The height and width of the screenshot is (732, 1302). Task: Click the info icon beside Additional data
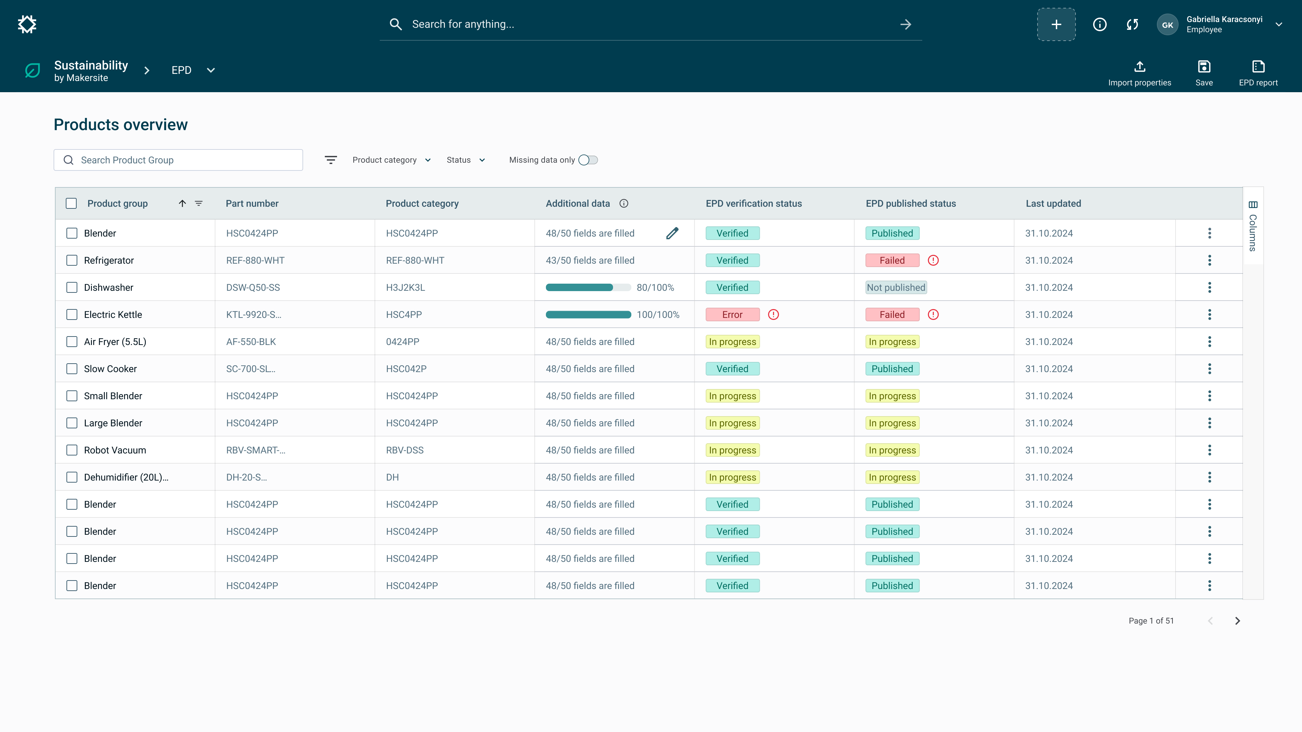[624, 204]
